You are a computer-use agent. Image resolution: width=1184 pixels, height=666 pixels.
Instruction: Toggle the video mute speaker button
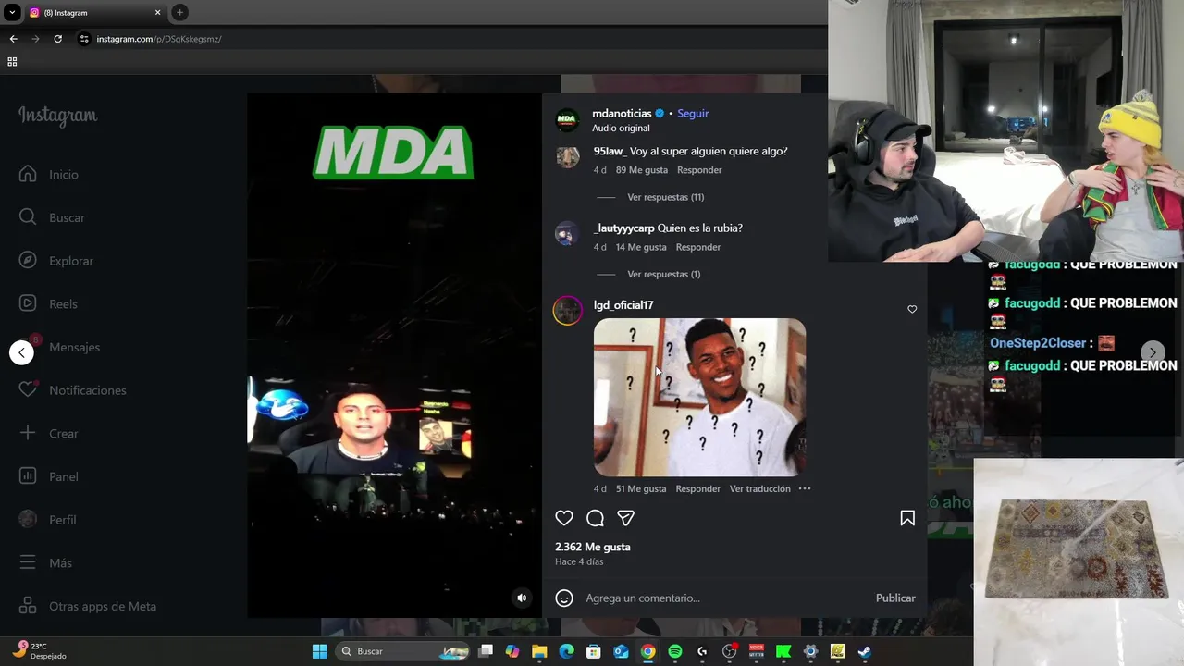(522, 598)
